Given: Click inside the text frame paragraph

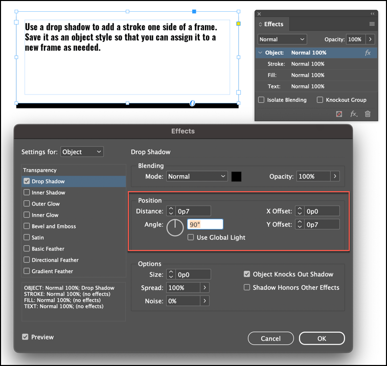Looking at the screenshot, I should [x=121, y=37].
